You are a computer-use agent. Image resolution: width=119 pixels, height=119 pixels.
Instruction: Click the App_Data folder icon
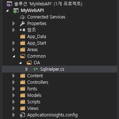pyautogui.click(x=22, y=37)
